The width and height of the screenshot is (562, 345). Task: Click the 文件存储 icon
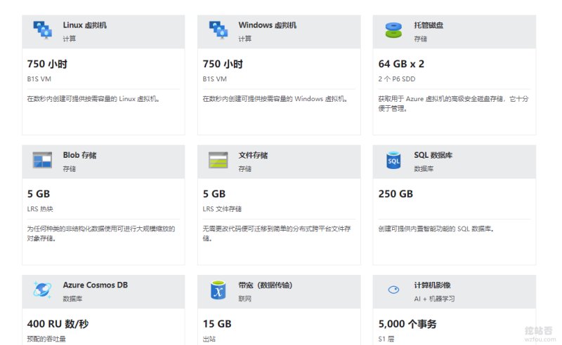click(x=218, y=160)
